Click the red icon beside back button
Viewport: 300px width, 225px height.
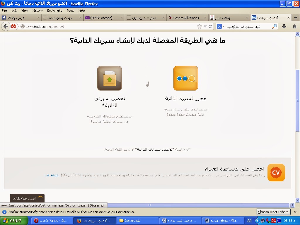(x=13, y=26)
